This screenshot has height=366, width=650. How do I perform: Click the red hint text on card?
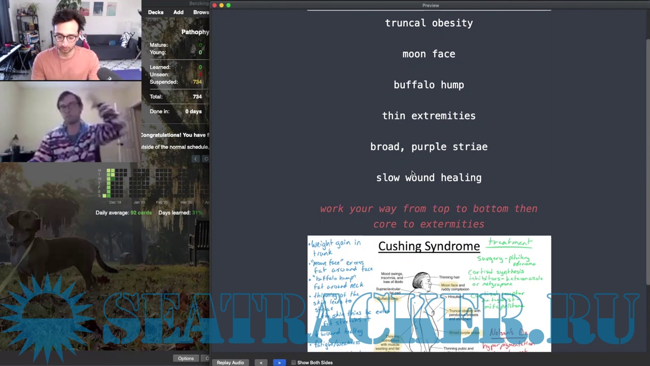tap(429, 216)
